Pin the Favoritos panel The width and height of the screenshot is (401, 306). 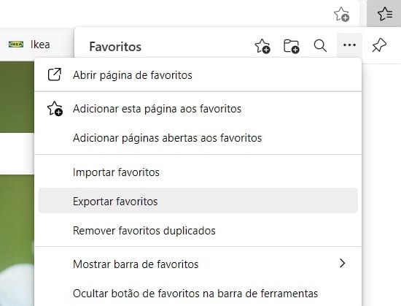(x=379, y=45)
